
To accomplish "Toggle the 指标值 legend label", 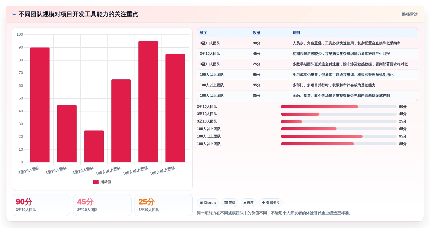I will click(105, 182).
